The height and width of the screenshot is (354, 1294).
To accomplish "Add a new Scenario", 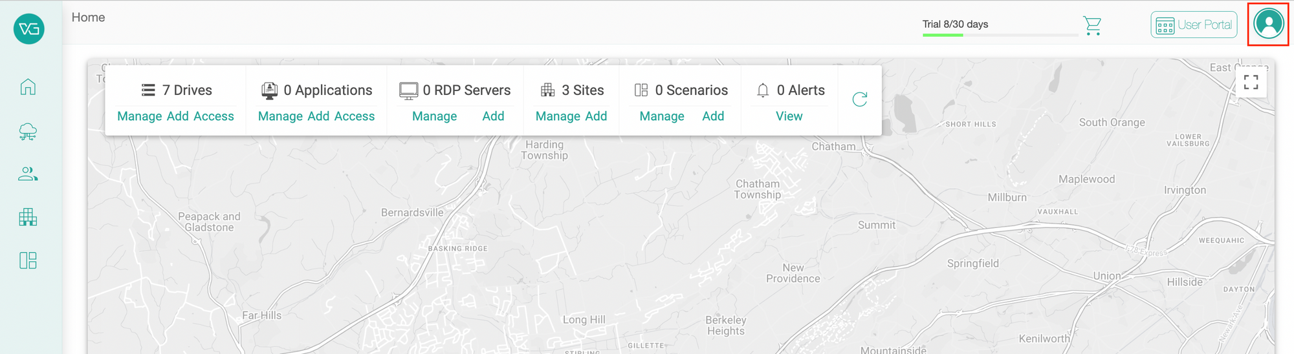I will point(713,116).
